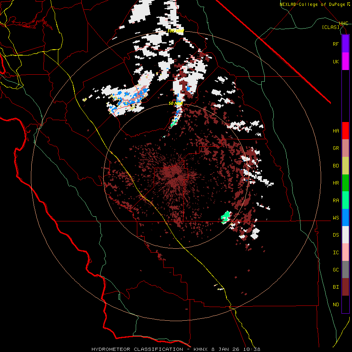Click the IC legend label

pyautogui.click(x=336, y=253)
